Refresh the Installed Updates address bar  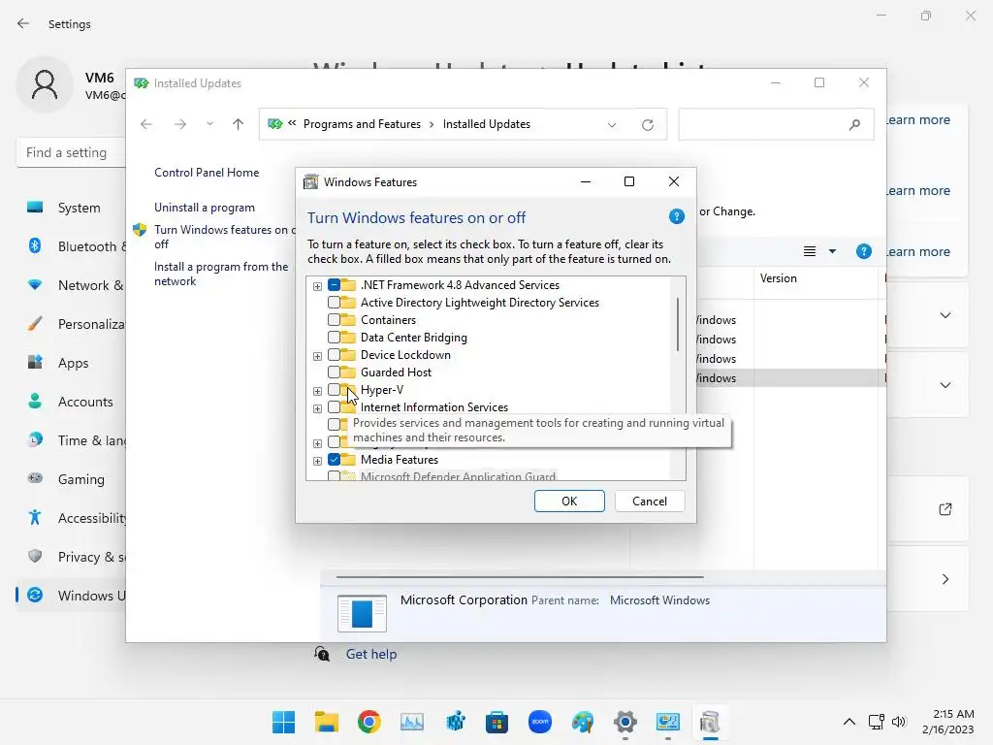647,125
